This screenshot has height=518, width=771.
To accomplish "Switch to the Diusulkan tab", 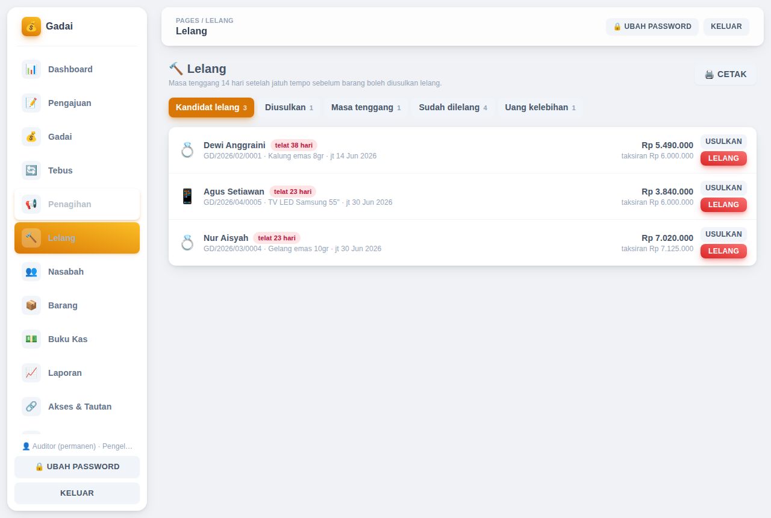I will (289, 107).
